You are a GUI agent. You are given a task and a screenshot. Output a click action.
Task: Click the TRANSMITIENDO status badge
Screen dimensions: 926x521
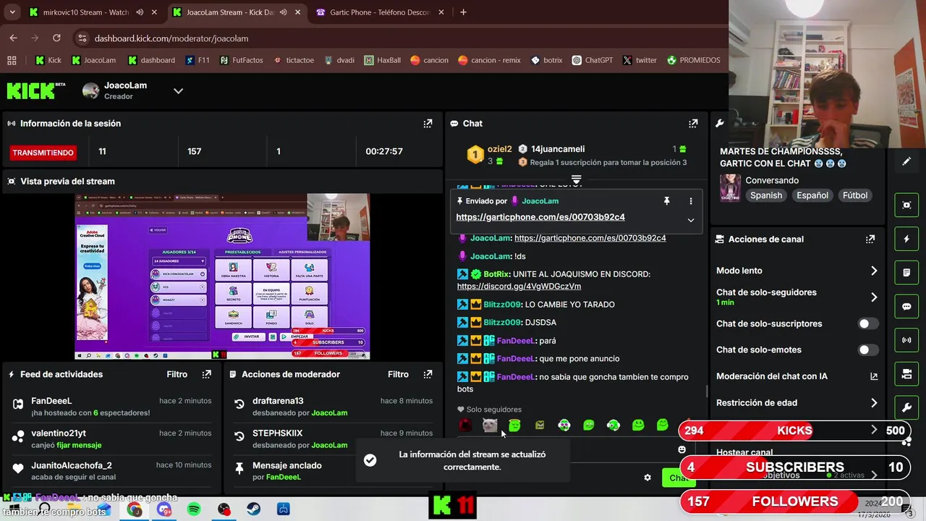click(43, 153)
